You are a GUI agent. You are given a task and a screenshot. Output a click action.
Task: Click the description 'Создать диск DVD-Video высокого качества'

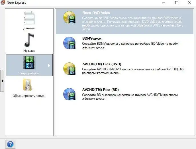point(133,23)
